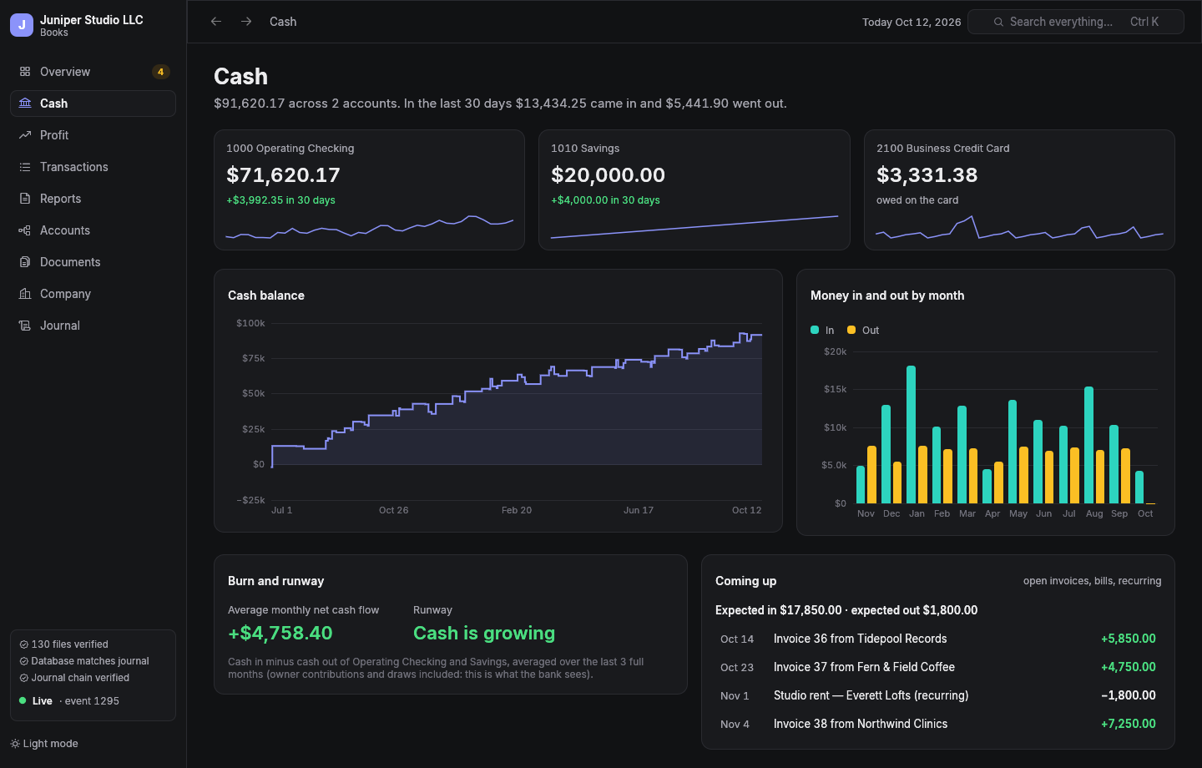Click check icon beside 130 files verified
Viewport: 1202px width, 768px height.
coord(24,644)
